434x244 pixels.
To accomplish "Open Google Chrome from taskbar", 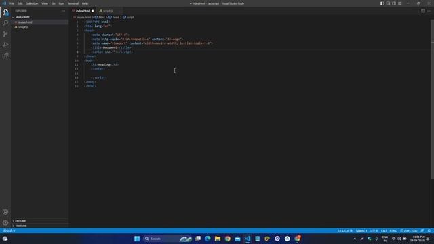I will click(228, 239).
